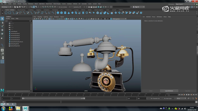Screen dimensions: 198x111
Task: Select revolvedSurface1 in the Outliner
Action: [x=15, y=33]
